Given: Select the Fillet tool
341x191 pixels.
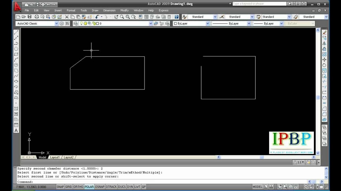Looking at the screenshot, I should pos(324,114).
